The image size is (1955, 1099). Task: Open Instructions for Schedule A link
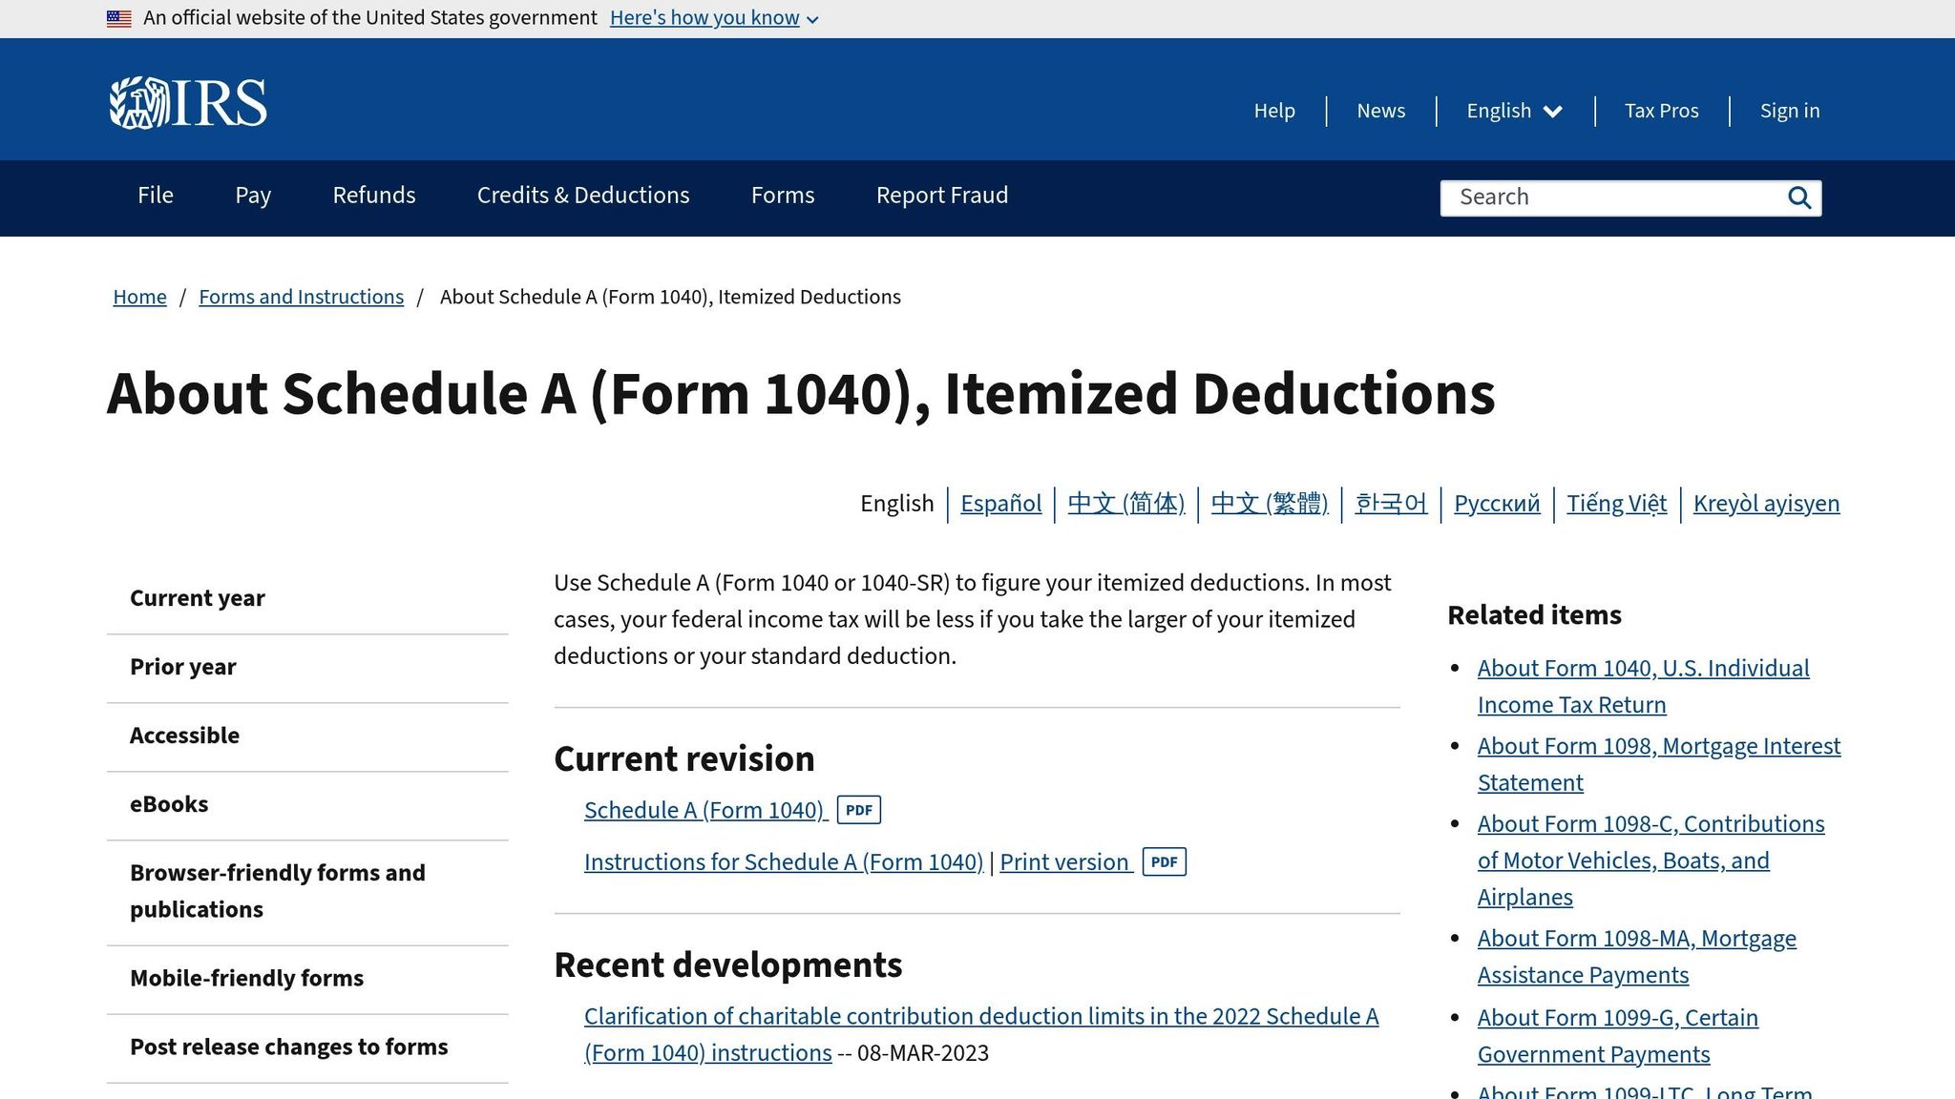783,862
